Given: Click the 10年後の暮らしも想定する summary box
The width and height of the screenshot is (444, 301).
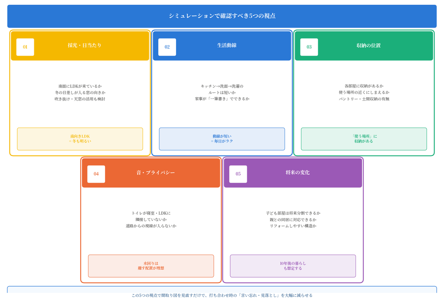Looking at the screenshot, I should tap(293, 266).
